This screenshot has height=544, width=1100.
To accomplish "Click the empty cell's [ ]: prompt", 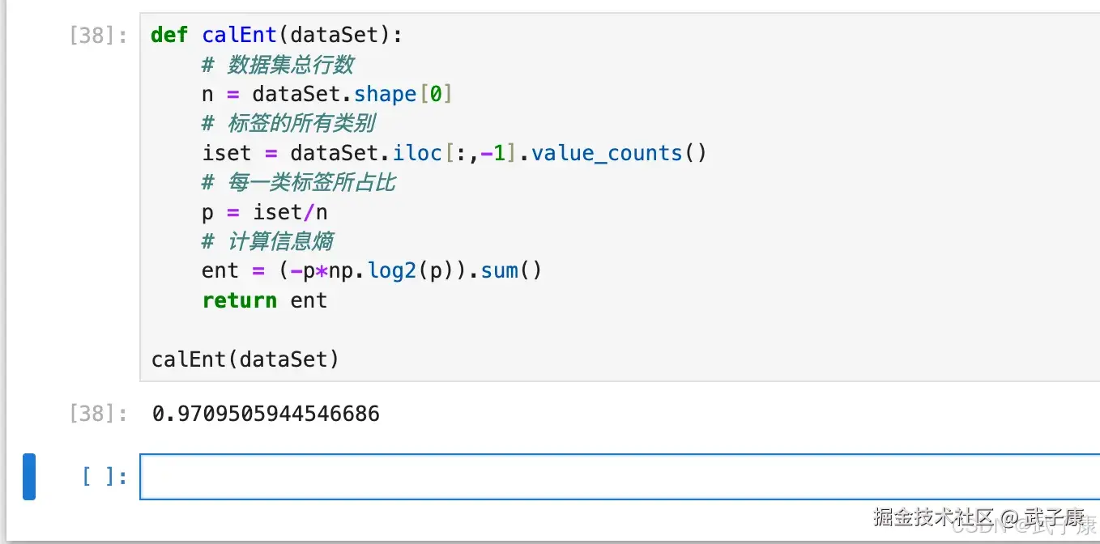I will 104,477.
